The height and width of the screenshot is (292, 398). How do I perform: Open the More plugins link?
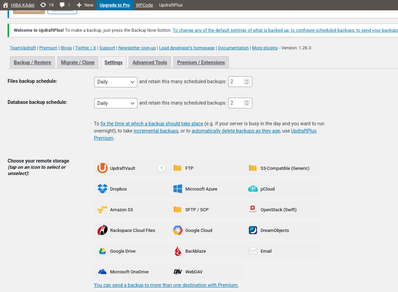coord(265,48)
